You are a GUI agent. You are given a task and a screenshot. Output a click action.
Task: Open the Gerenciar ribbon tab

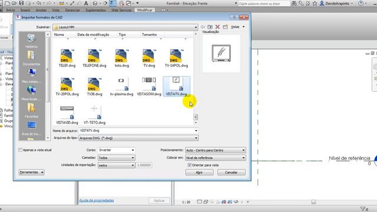pyautogui.click(x=72, y=10)
